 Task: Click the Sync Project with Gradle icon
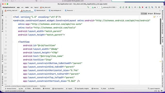146,7
